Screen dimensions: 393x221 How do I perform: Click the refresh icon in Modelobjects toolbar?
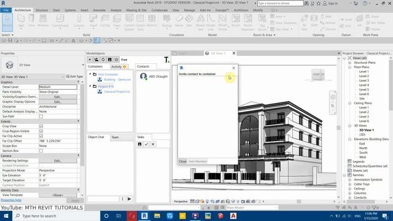[x=103, y=60]
